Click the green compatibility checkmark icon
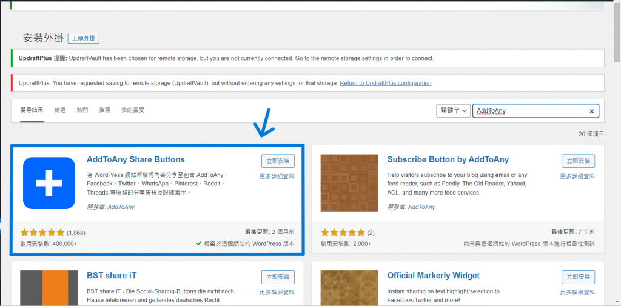 (x=199, y=244)
